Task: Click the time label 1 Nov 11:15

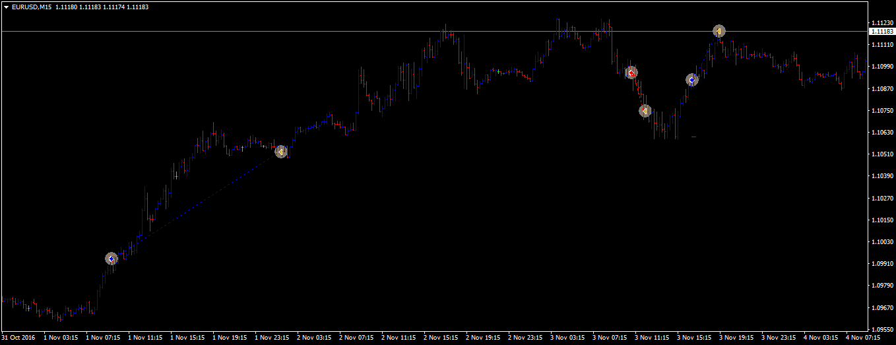Action: coord(145,338)
